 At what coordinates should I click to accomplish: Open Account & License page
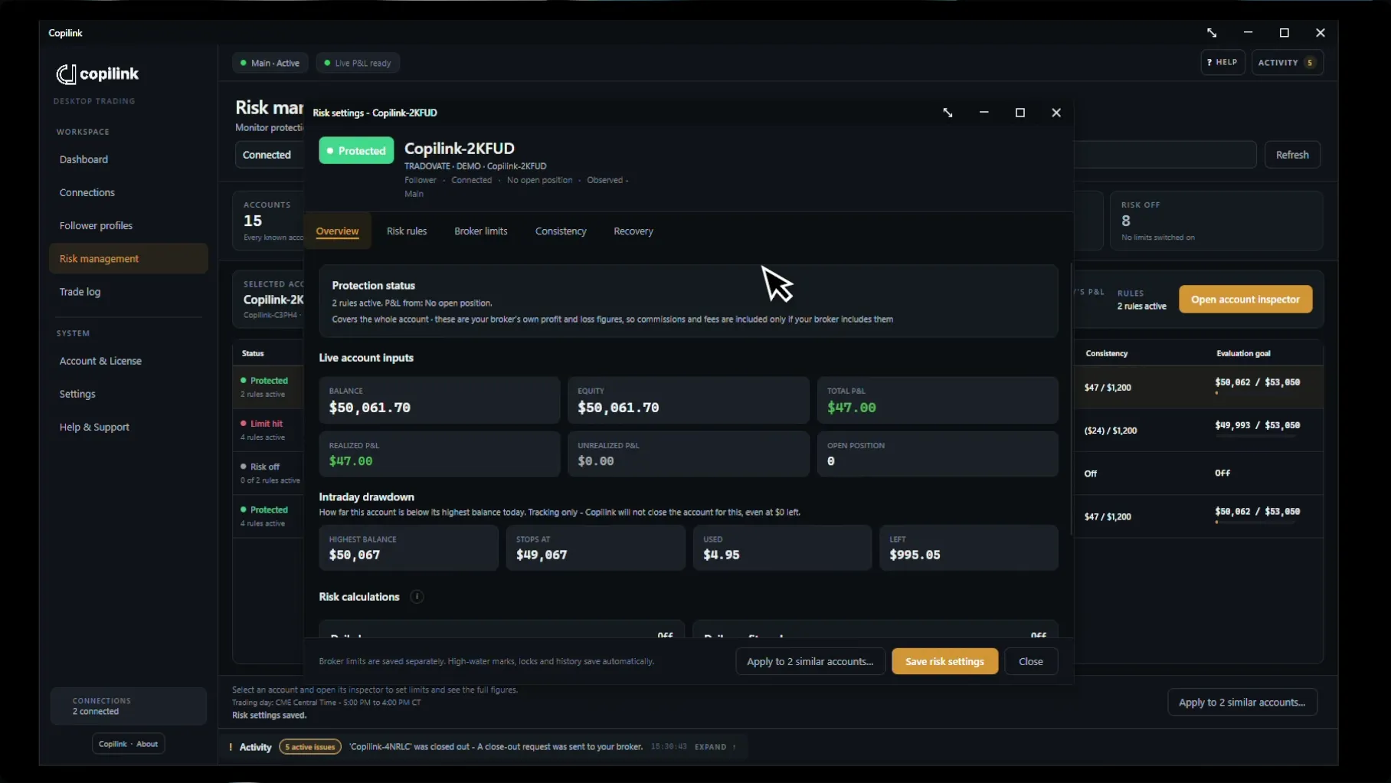(x=129, y=361)
